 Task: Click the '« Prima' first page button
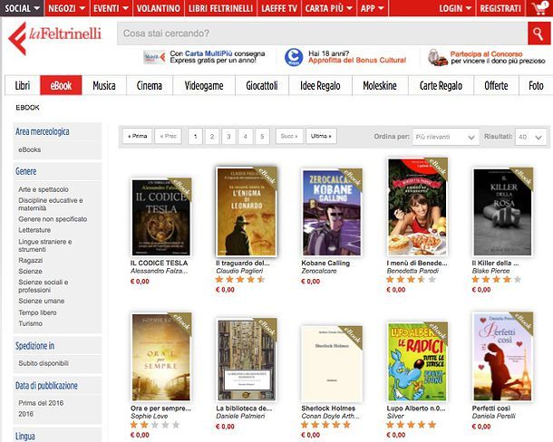click(x=138, y=136)
